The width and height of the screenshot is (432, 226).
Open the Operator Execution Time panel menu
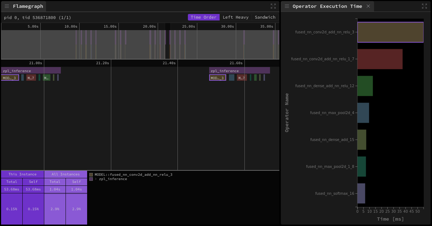[x=287, y=6]
